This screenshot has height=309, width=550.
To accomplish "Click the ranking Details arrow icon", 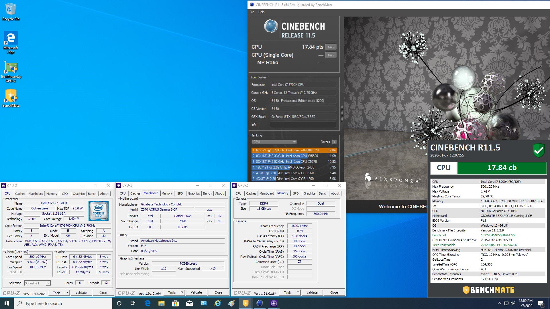I will click(x=334, y=142).
